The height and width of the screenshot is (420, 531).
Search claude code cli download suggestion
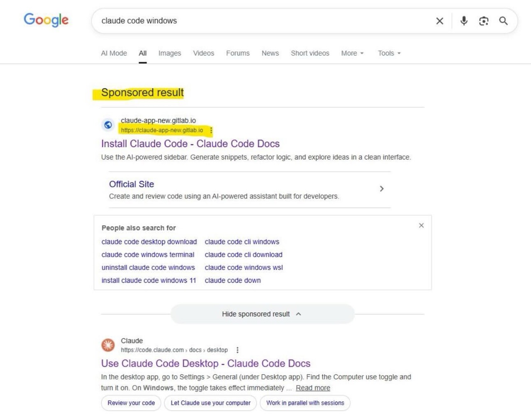[244, 255]
